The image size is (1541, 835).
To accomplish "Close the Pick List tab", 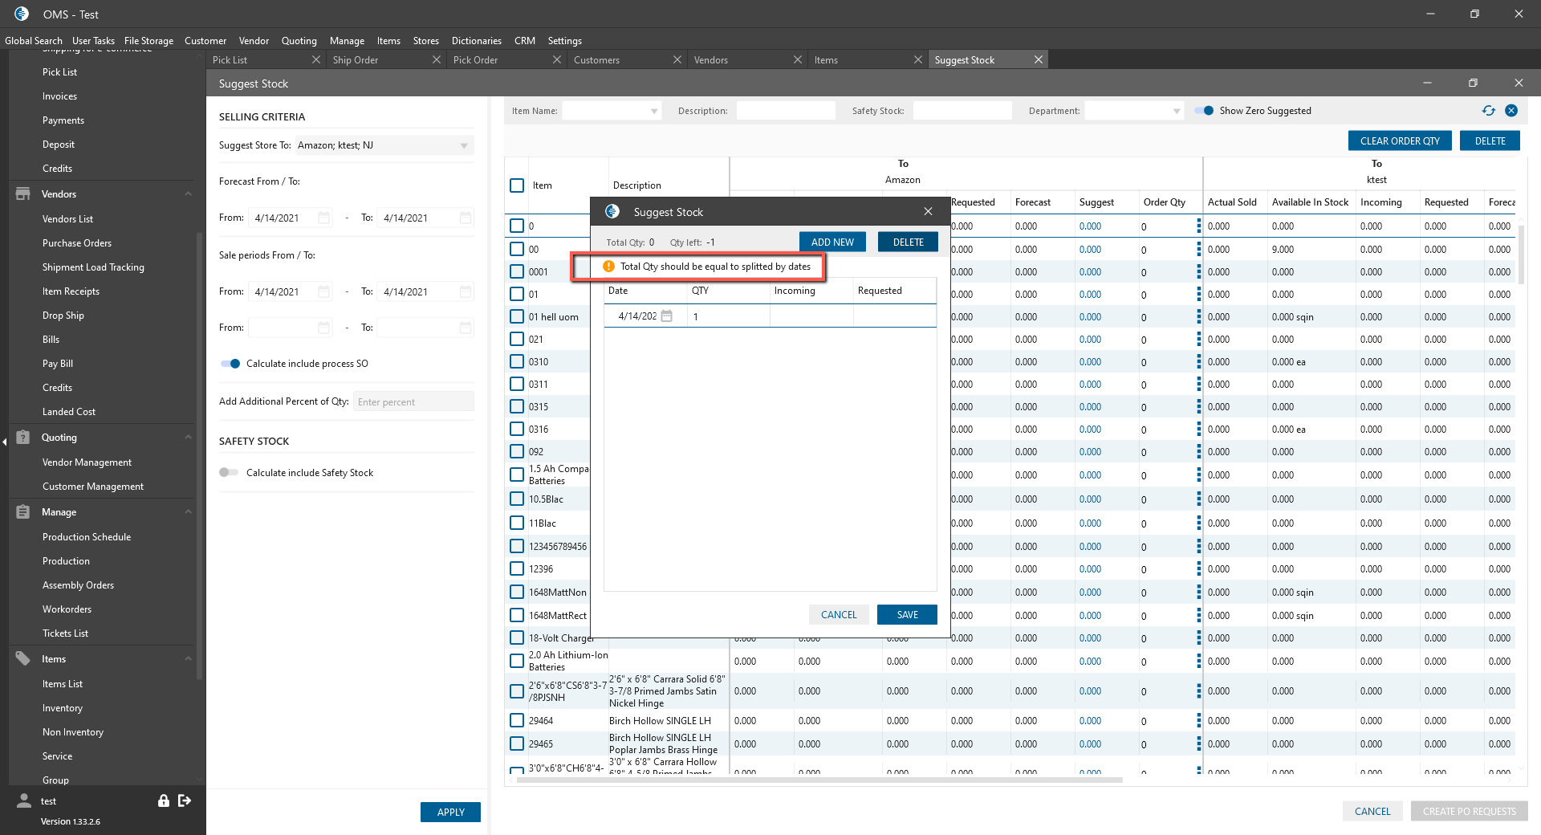I will [316, 60].
